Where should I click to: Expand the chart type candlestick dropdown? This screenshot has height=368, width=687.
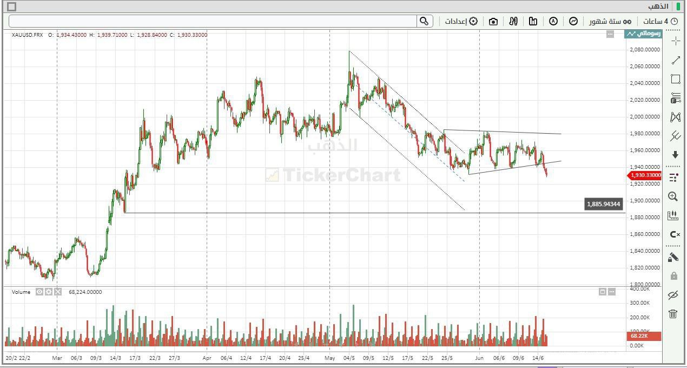tap(513, 21)
